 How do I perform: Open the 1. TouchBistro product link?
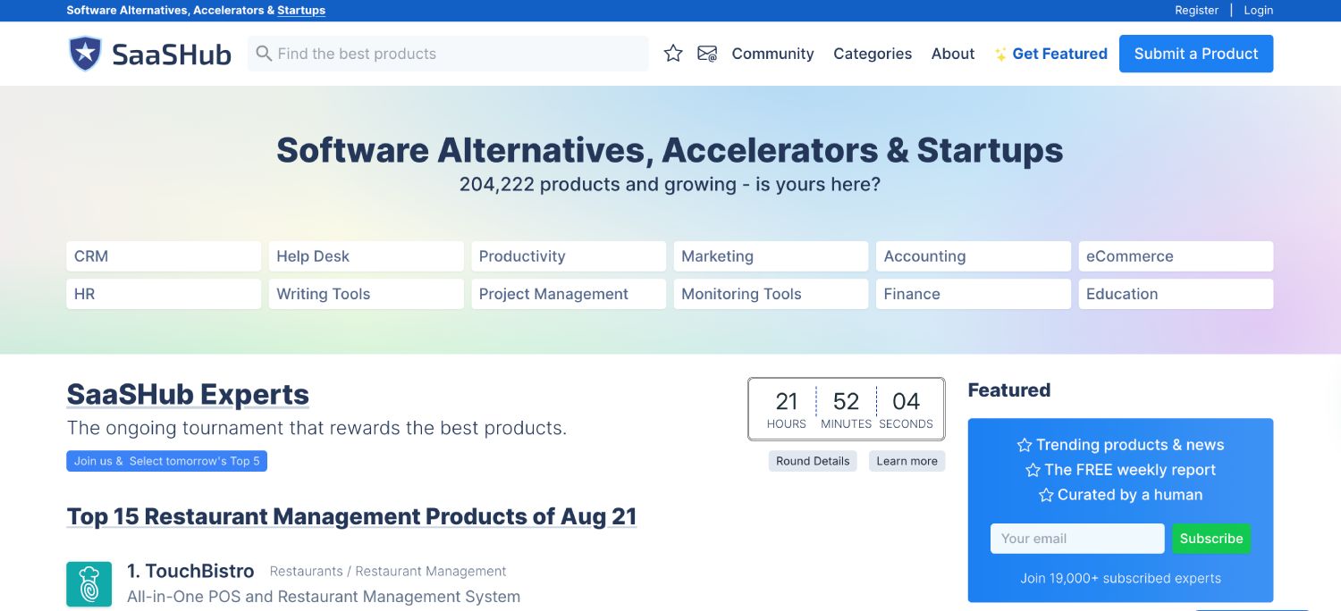pos(190,571)
